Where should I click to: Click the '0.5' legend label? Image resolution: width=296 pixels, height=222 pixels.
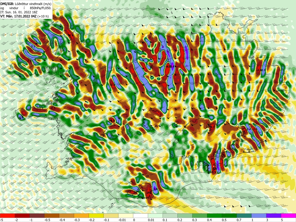click(x=224, y=220)
